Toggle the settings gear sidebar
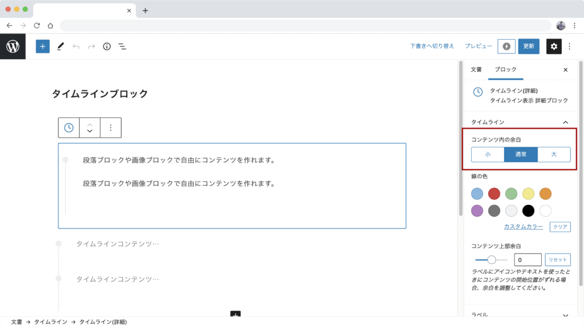This screenshot has height=327, width=584. tap(554, 47)
